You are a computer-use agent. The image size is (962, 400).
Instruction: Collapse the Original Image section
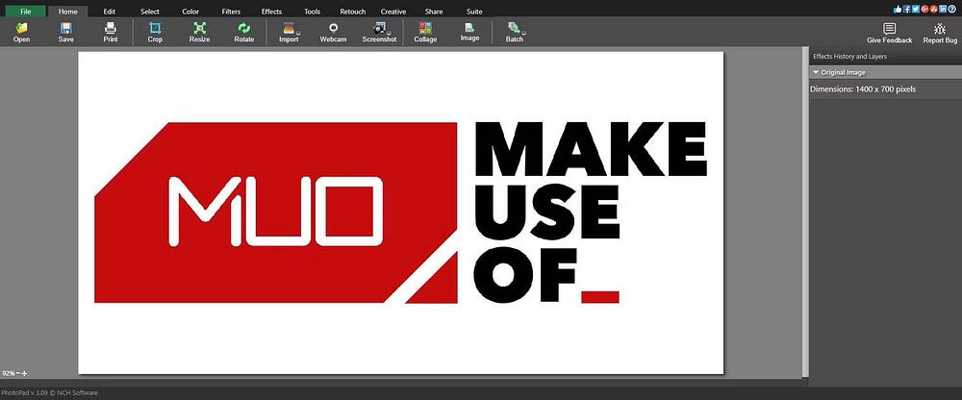(816, 72)
